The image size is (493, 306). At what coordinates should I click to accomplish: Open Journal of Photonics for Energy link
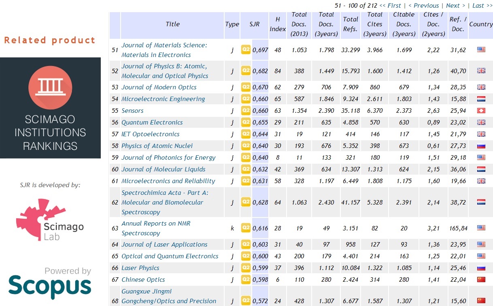168,157
